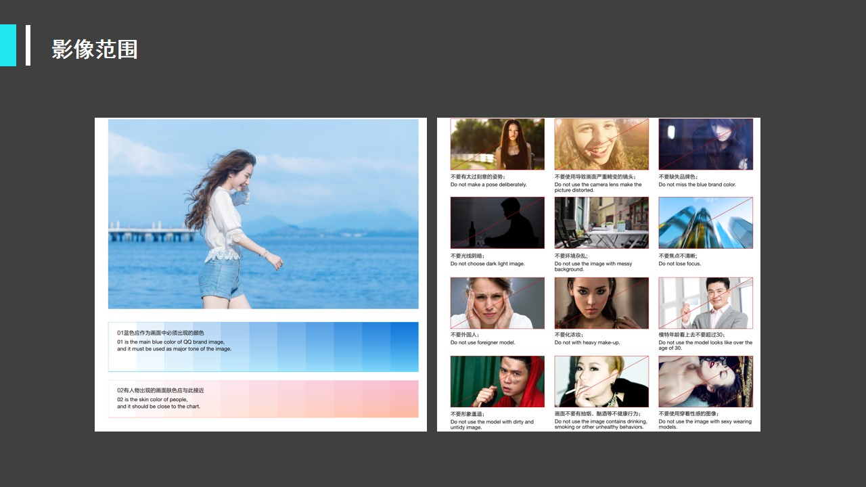Click the pink skin tone gradient bar
The width and height of the screenshot is (866, 487).
(x=263, y=399)
